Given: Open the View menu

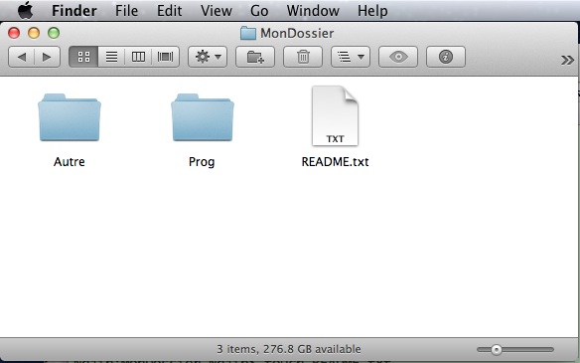Looking at the screenshot, I should pyautogui.click(x=217, y=11).
